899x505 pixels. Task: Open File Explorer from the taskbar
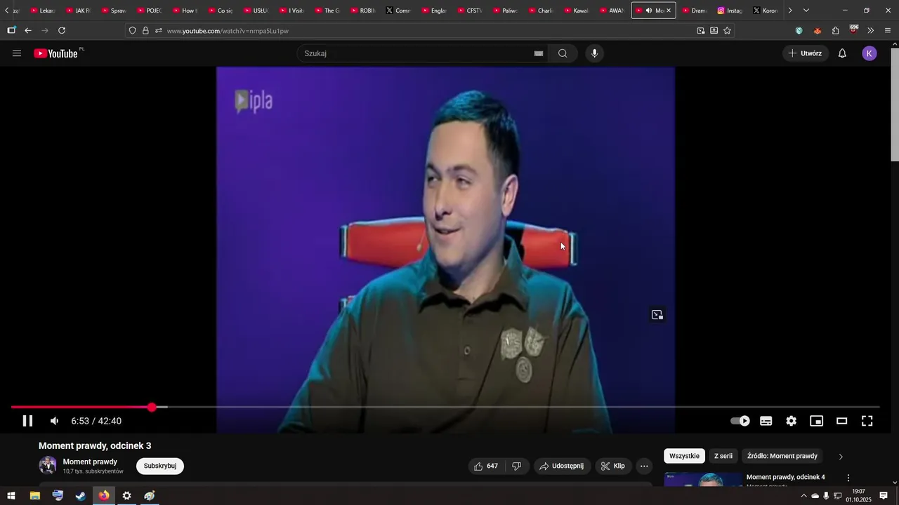[34, 496]
